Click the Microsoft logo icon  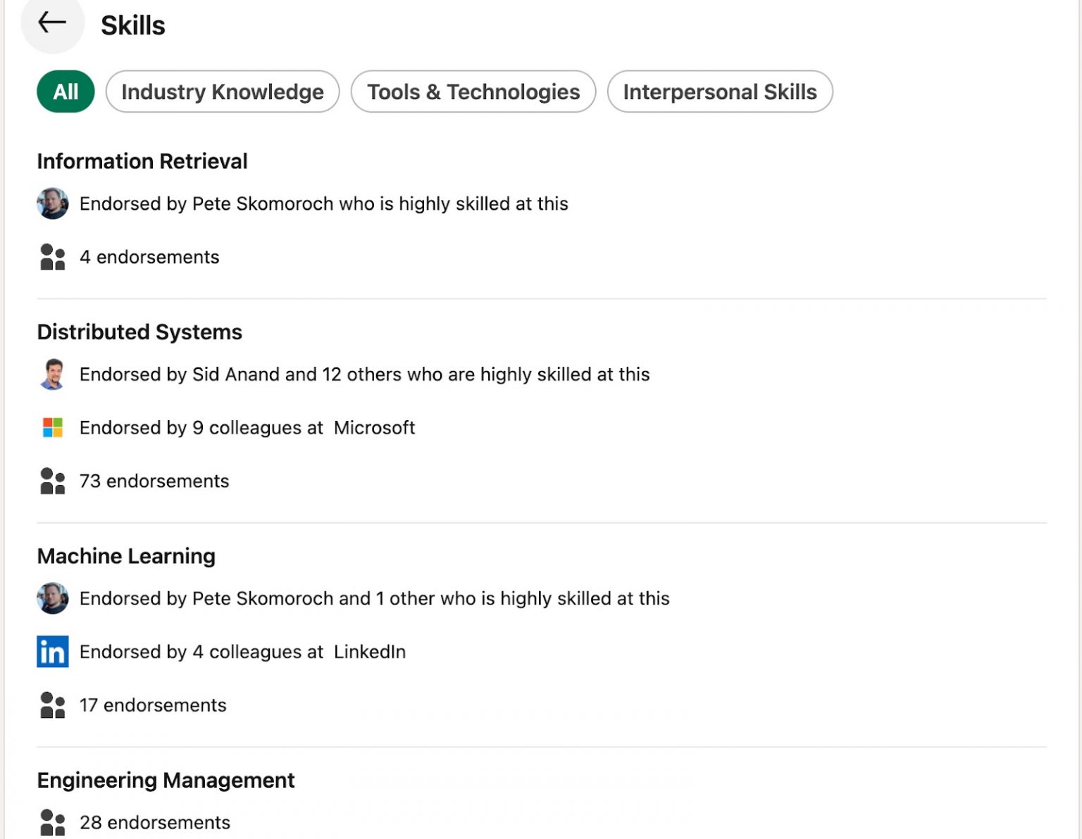tap(53, 427)
